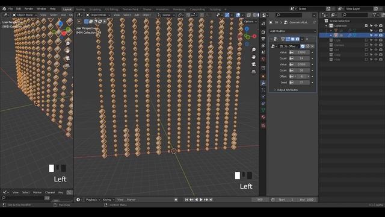
Task: Open the modifier extra options chevron
Action: pos(302,39)
